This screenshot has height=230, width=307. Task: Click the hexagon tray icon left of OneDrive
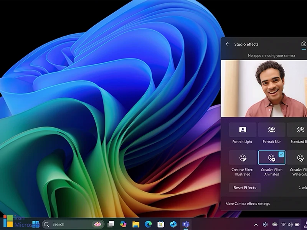(x=265, y=224)
